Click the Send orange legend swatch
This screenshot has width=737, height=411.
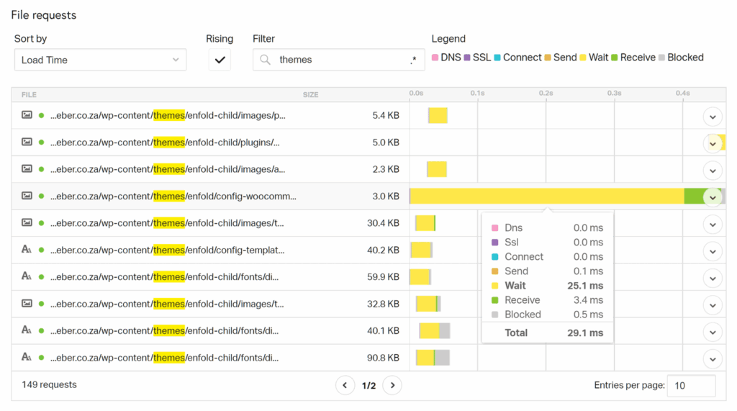tap(548, 58)
